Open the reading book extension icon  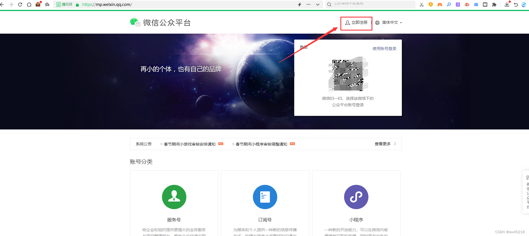(x=485, y=5)
